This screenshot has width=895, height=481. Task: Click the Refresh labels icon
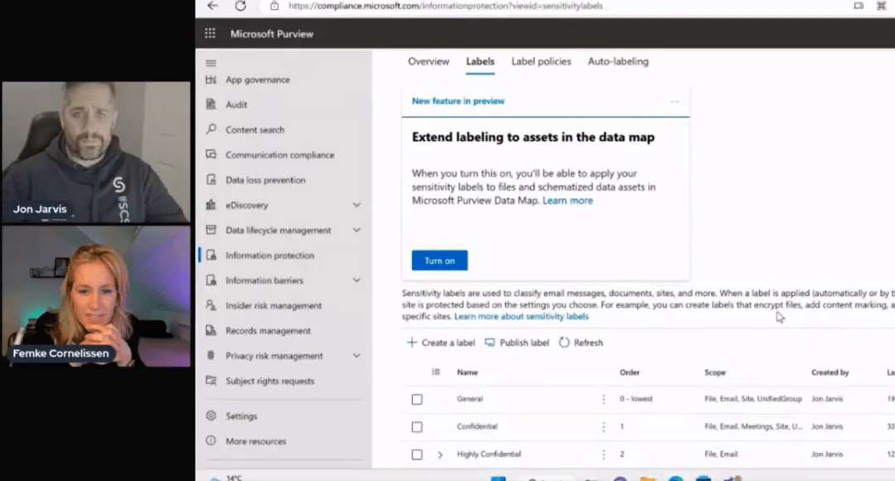point(565,343)
